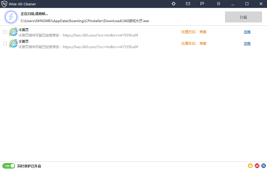Click the scanning path ending in 360游戏大厅.exe

tap(85, 21)
